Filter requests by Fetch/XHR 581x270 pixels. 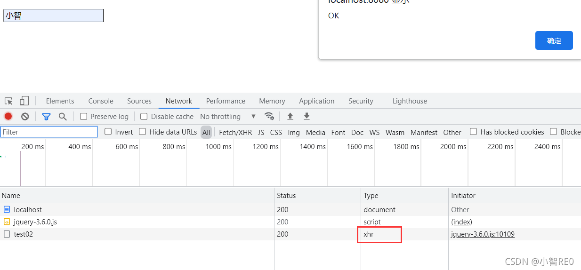[235, 133]
